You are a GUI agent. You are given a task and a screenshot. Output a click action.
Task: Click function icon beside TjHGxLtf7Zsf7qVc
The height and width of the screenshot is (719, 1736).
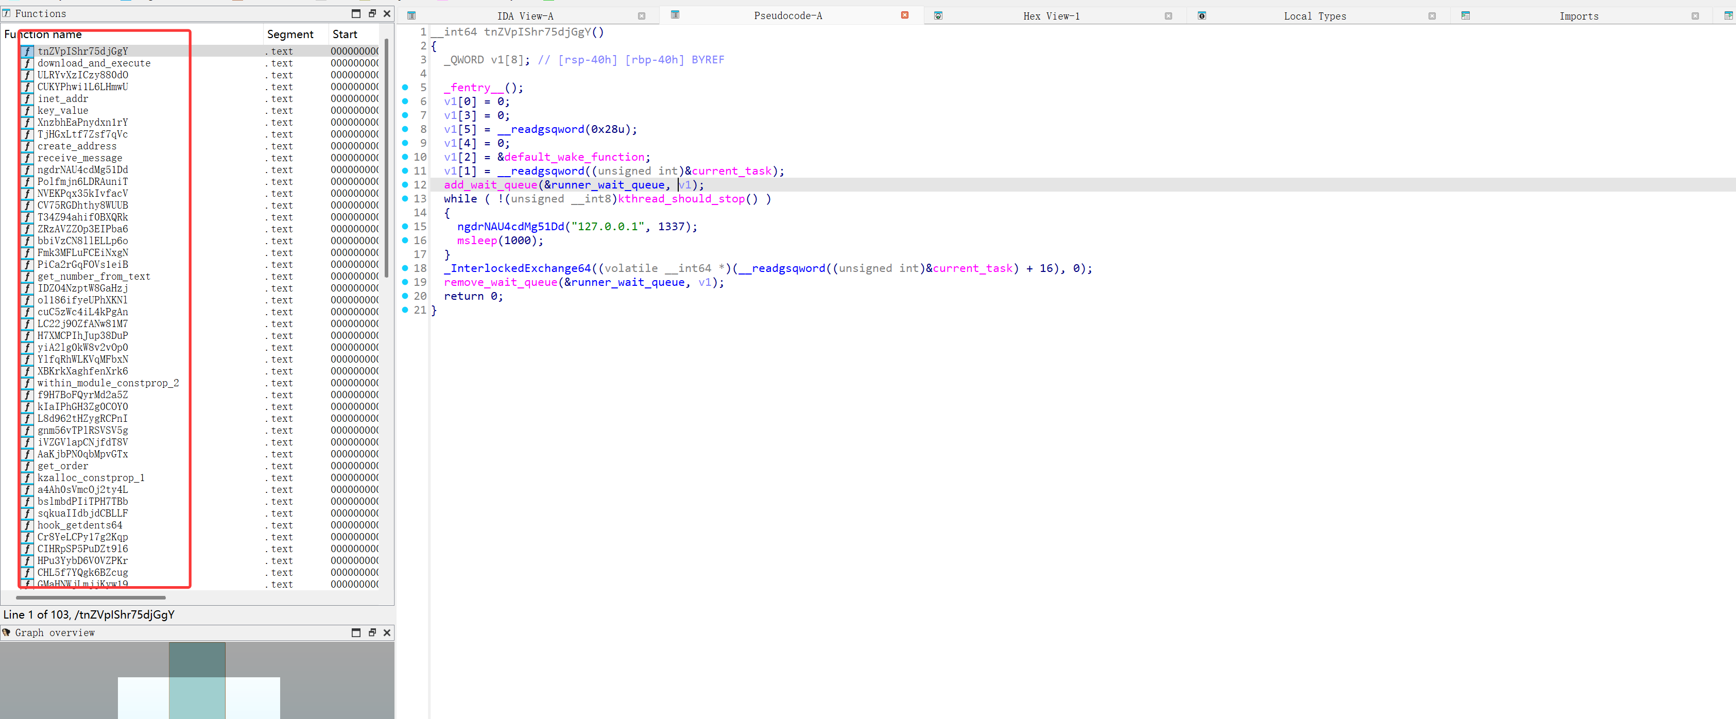27,135
